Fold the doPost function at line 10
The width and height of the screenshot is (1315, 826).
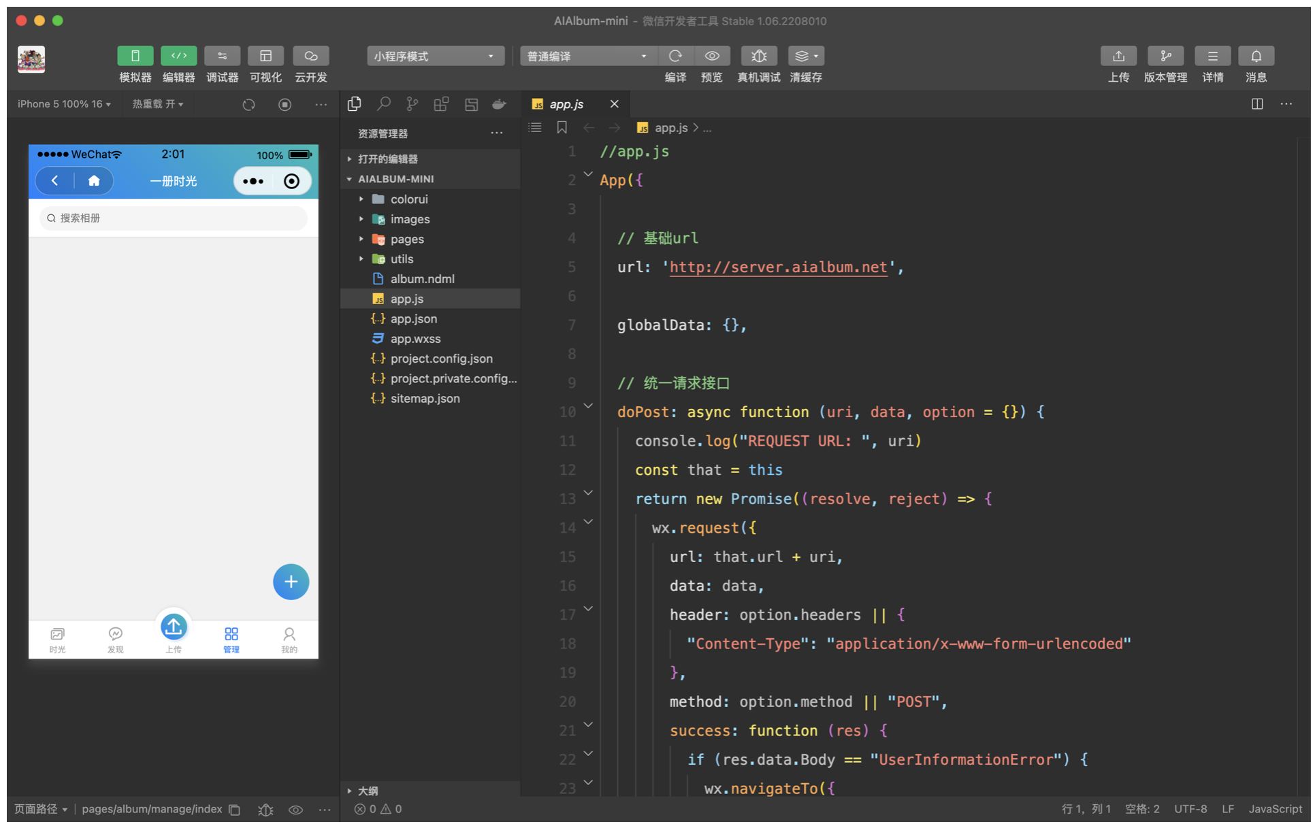tap(588, 406)
